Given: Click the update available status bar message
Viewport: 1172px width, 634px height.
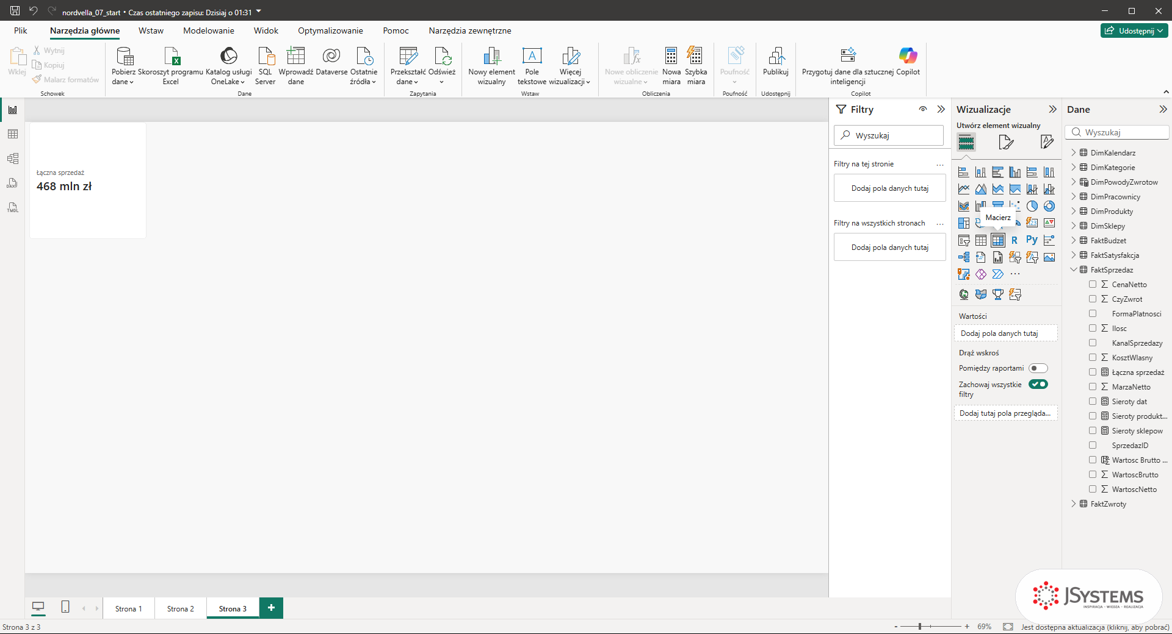Looking at the screenshot, I should tap(1095, 627).
